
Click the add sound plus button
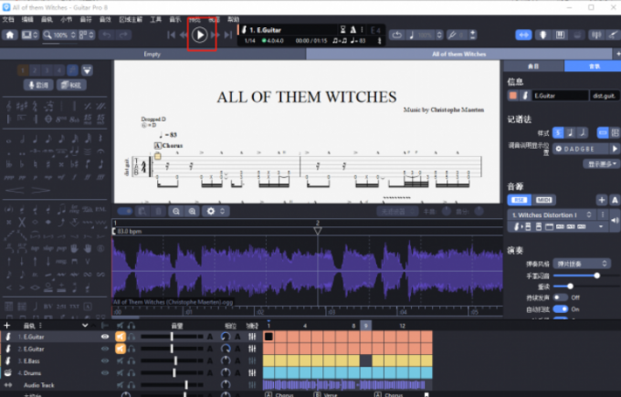pos(601,200)
